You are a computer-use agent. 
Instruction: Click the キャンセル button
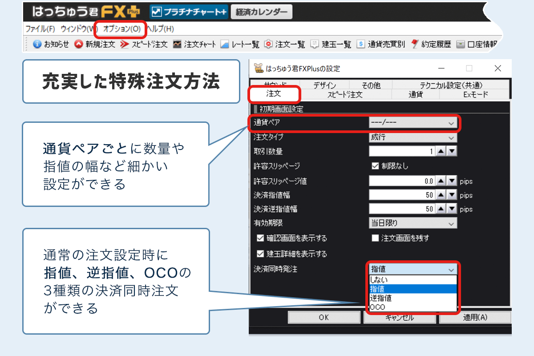coord(399,317)
